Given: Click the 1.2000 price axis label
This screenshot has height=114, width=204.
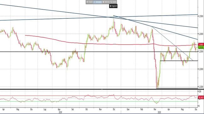Looking at the screenshot, I should point(201,69).
